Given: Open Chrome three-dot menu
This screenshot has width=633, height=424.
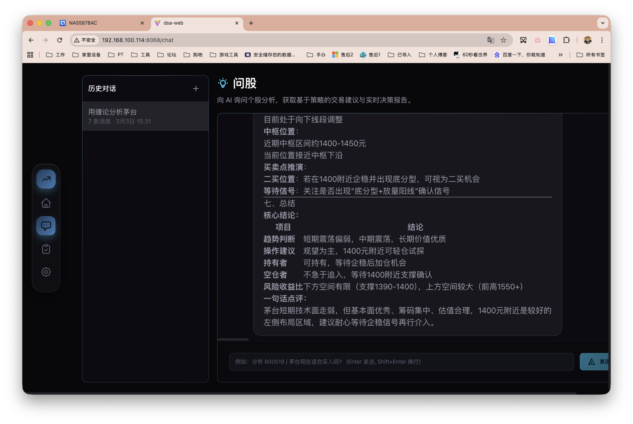Looking at the screenshot, I should pyautogui.click(x=602, y=40).
